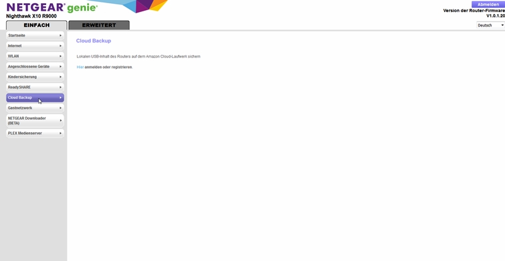Open NETGEAR Downloader (BETA)
505x261 pixels.
(32, 120)
